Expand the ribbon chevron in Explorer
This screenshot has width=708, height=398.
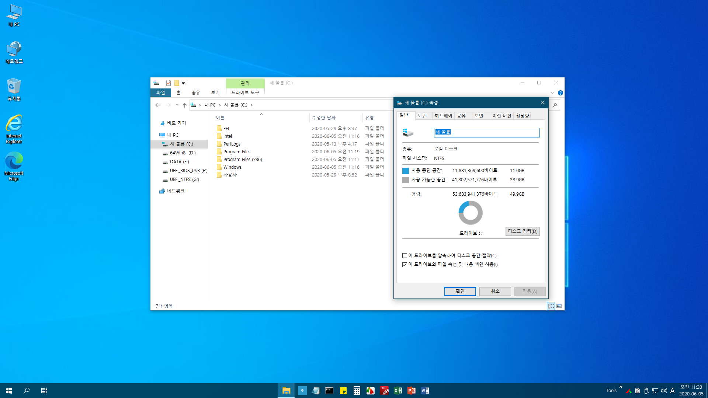pyautogui.click(x=552, y=93)
